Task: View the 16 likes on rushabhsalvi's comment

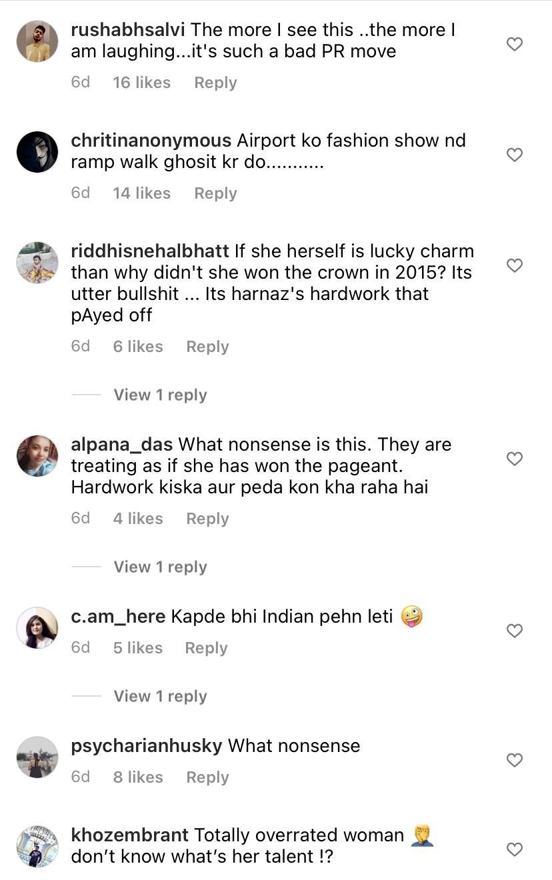Action: [x=141, y=83]
